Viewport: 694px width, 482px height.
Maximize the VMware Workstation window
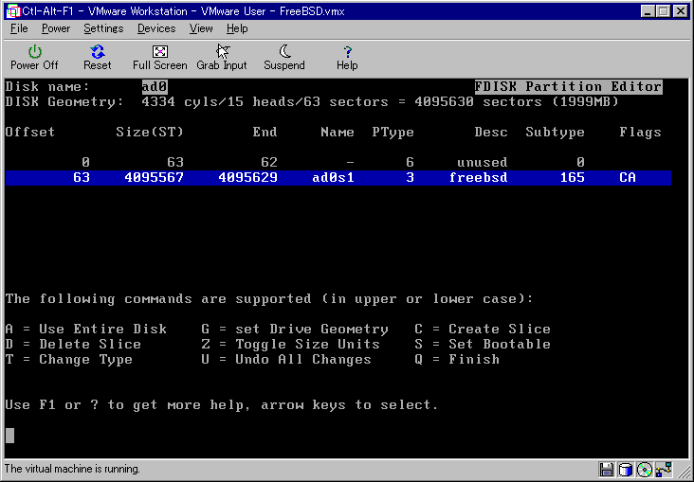(x=664, y=11)
